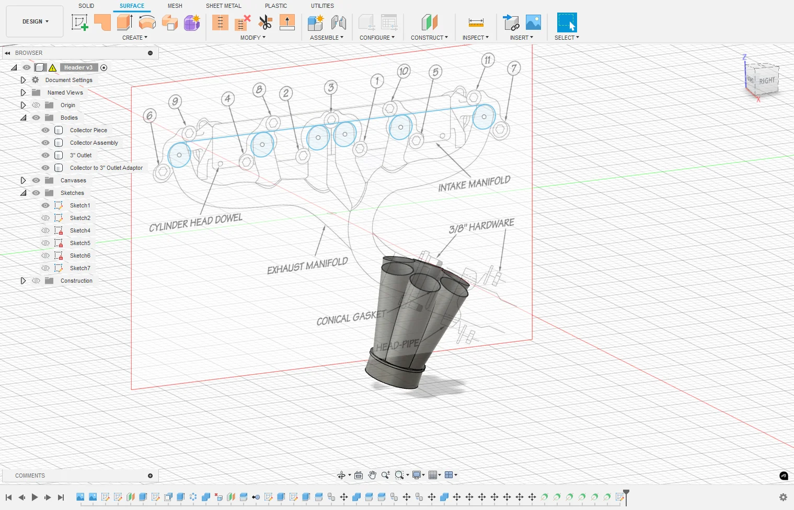The height and width of the screenshot is (510, 794).
Task: Step timeline one feature back
Action: coord(21,497)
